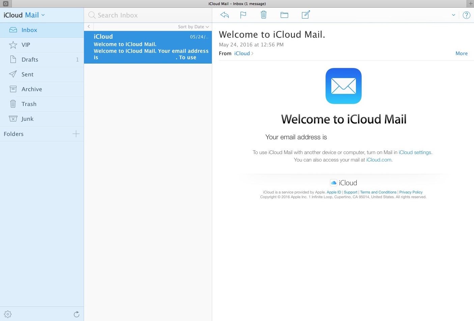Image resolution: width=474 pixels, height=321 pixels.
Task: Compose a new message
Action: click(305, 15)
